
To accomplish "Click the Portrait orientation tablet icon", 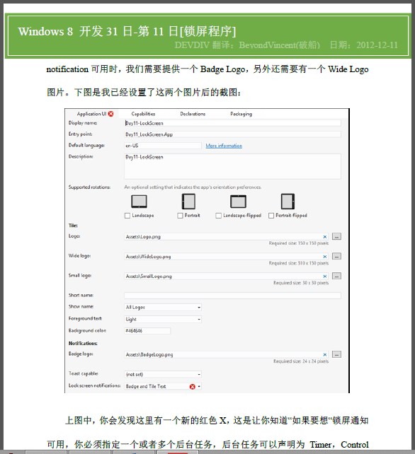I will point(188,202).
